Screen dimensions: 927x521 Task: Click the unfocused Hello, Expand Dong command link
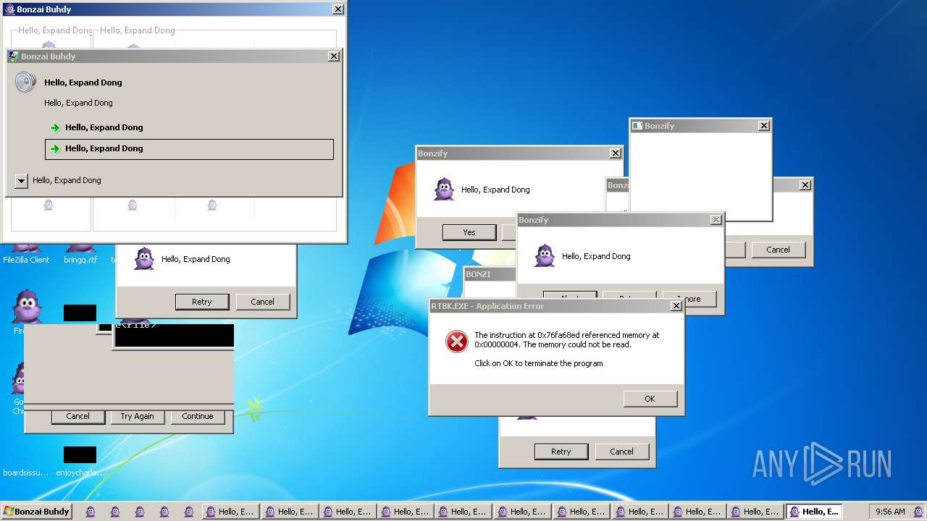pyautogui.click(x=189, y=127)
